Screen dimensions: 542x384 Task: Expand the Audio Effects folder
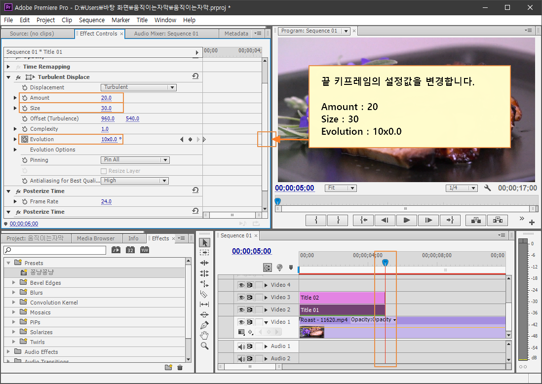coord(8,351)
